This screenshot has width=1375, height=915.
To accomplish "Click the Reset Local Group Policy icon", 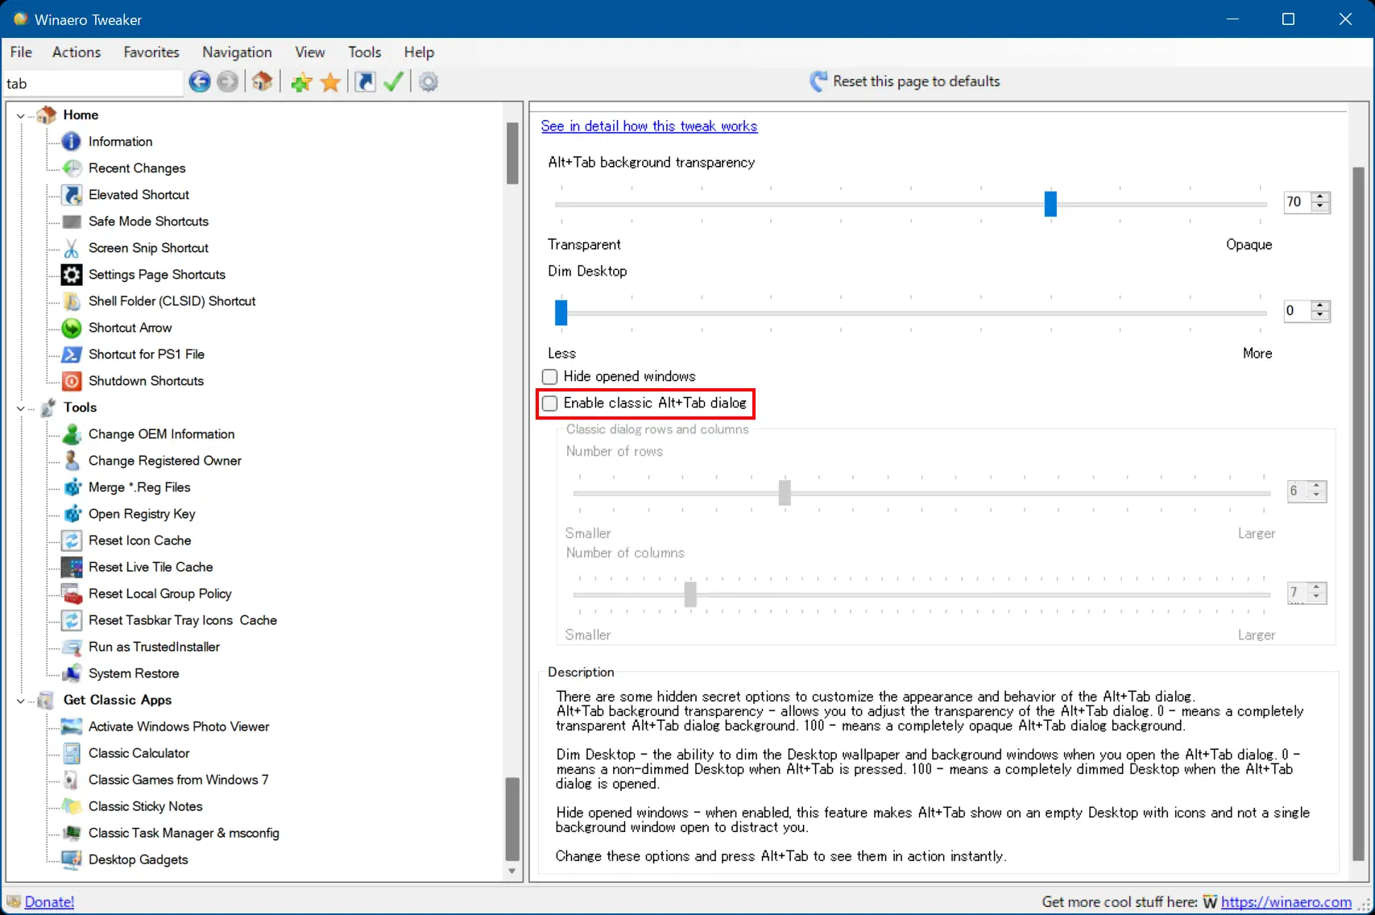I will (72, 594).
